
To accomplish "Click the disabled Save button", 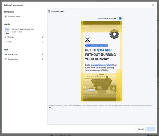I will click(150, 129).
